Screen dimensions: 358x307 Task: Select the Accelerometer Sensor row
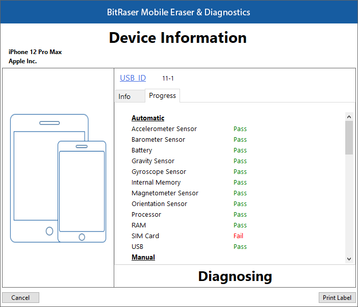189,129
